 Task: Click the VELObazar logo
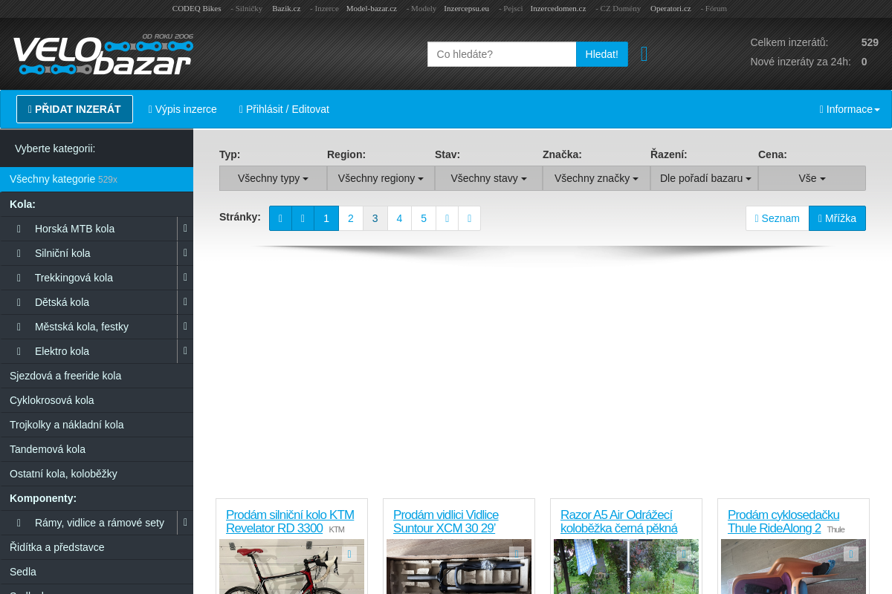point(103,54)
